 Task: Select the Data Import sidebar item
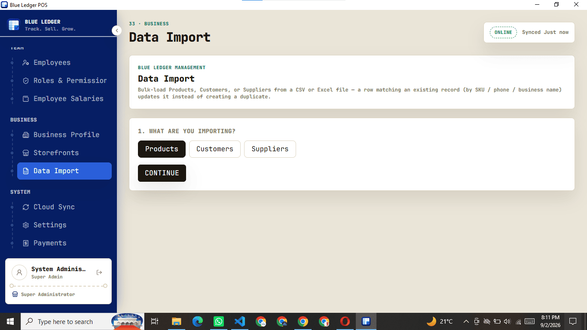click(64, 171)
